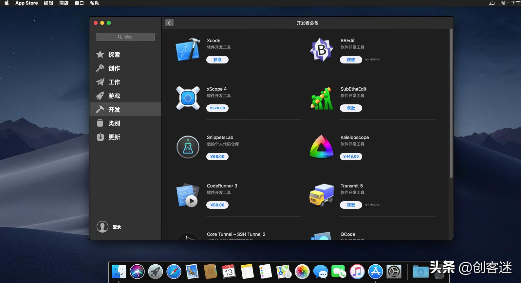Open the Kaleidoscope app icon
This screenshot has height=283, width=521.
[322, 147]
